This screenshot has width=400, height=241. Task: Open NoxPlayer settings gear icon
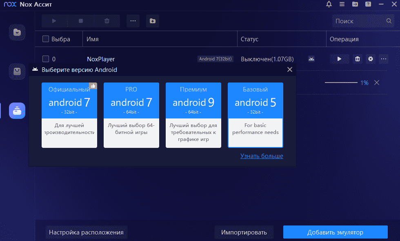[371, 59]
